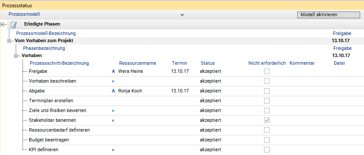Image resolution: width=364 pixels, height=155 pixels.
Task: Click the Prozessschritt-Bezeichnung column header
Action: point(60,63)
